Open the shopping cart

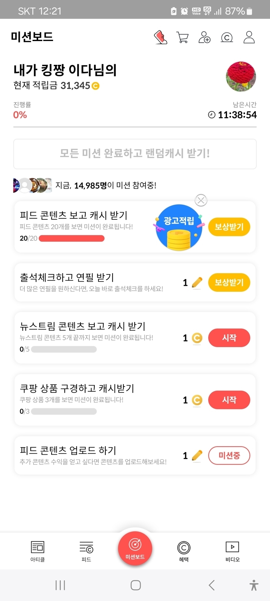[x=182, y=37]
